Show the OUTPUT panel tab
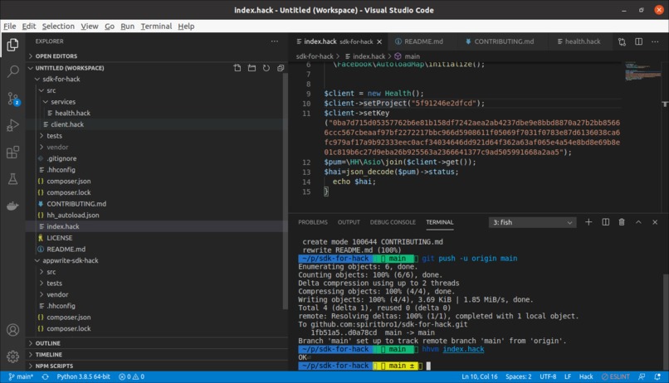The image size is (669, 383). click(x=349, y=222)
